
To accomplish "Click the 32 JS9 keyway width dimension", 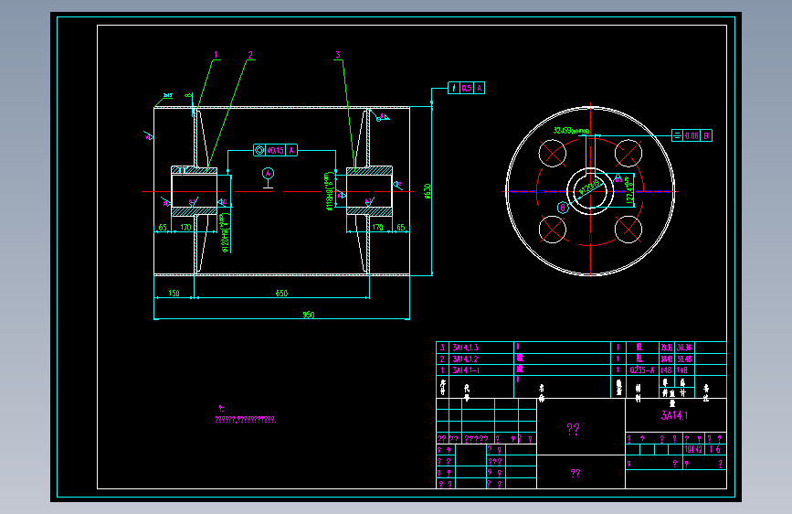I will (x=571, y=131).
